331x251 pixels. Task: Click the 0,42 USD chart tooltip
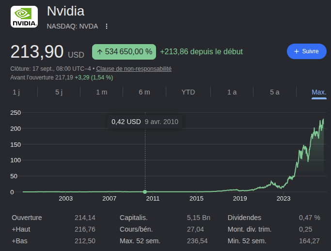145,122
